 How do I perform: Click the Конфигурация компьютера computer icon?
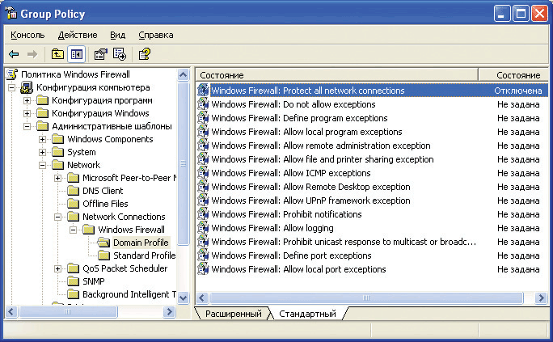[x=27, y=87]
